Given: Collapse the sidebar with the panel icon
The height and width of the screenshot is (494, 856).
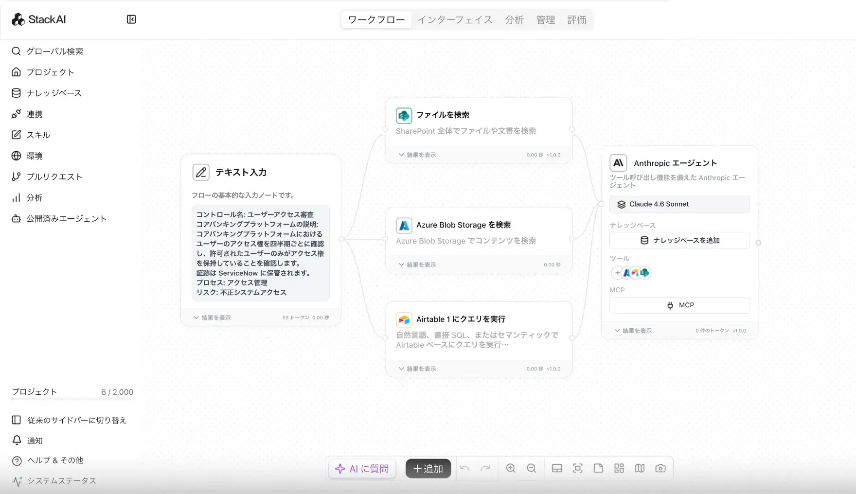Looking at the screenshot, I should tap(131, 19).
